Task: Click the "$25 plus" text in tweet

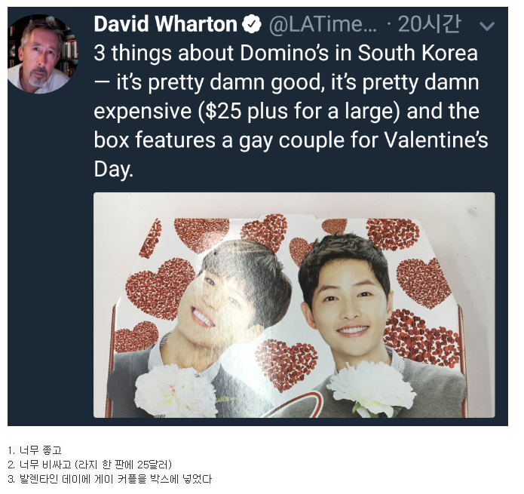Action: coord(246,112)
